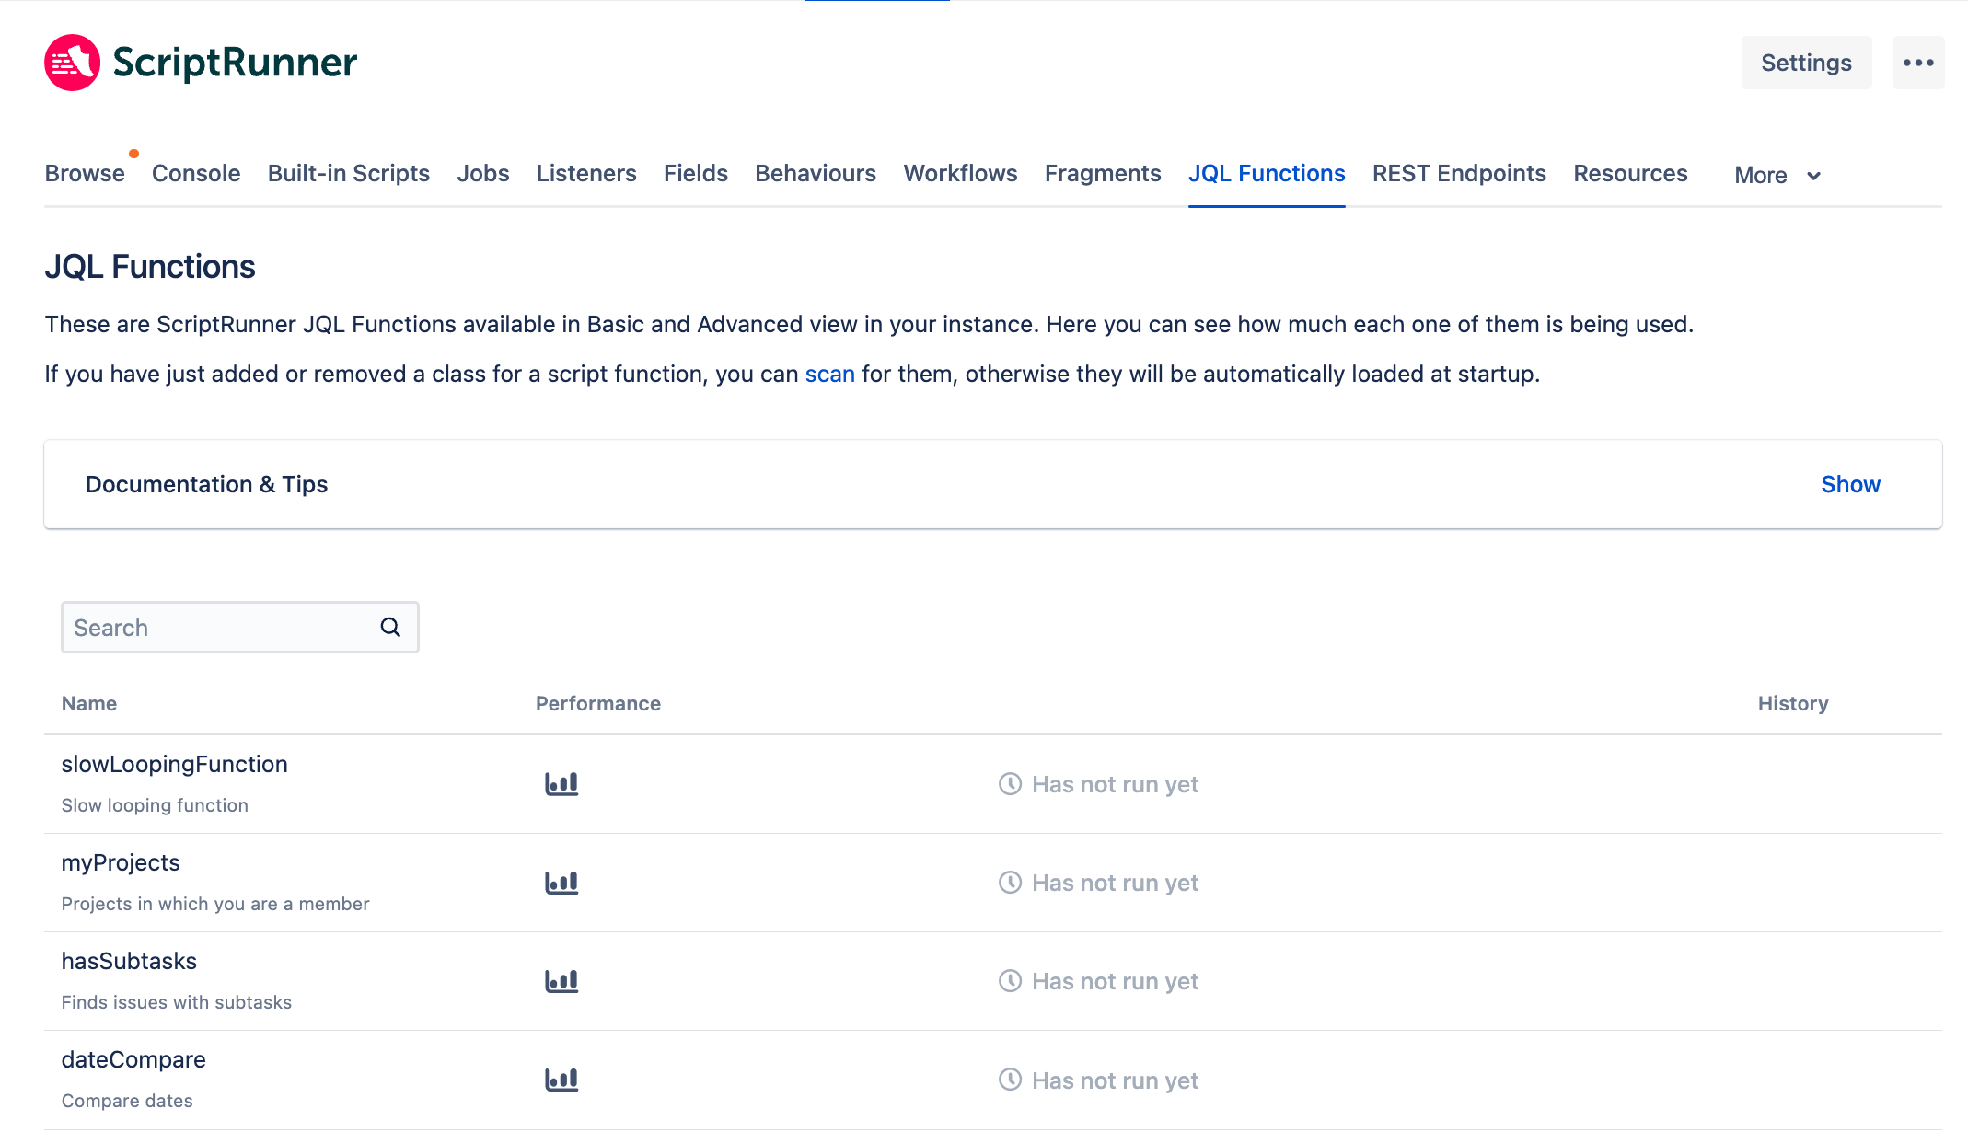
Task: Switch to the Workflows tab
Action: [x=961, y=173]
